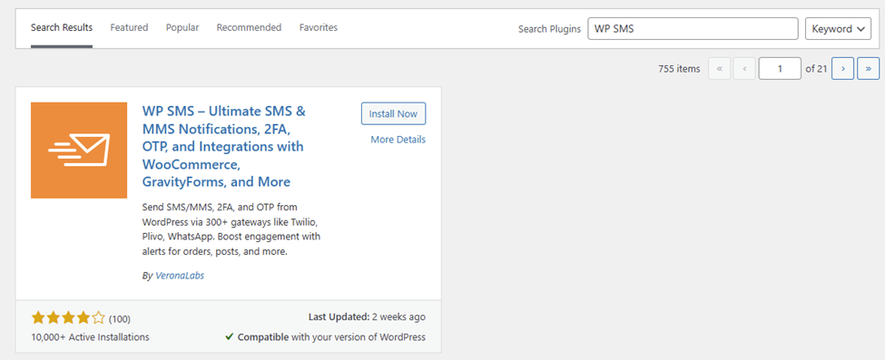Image resolution: width=885 pixels, height=360 pixels.
Task: View More Details for WP SMS
Action: (398, 140)
